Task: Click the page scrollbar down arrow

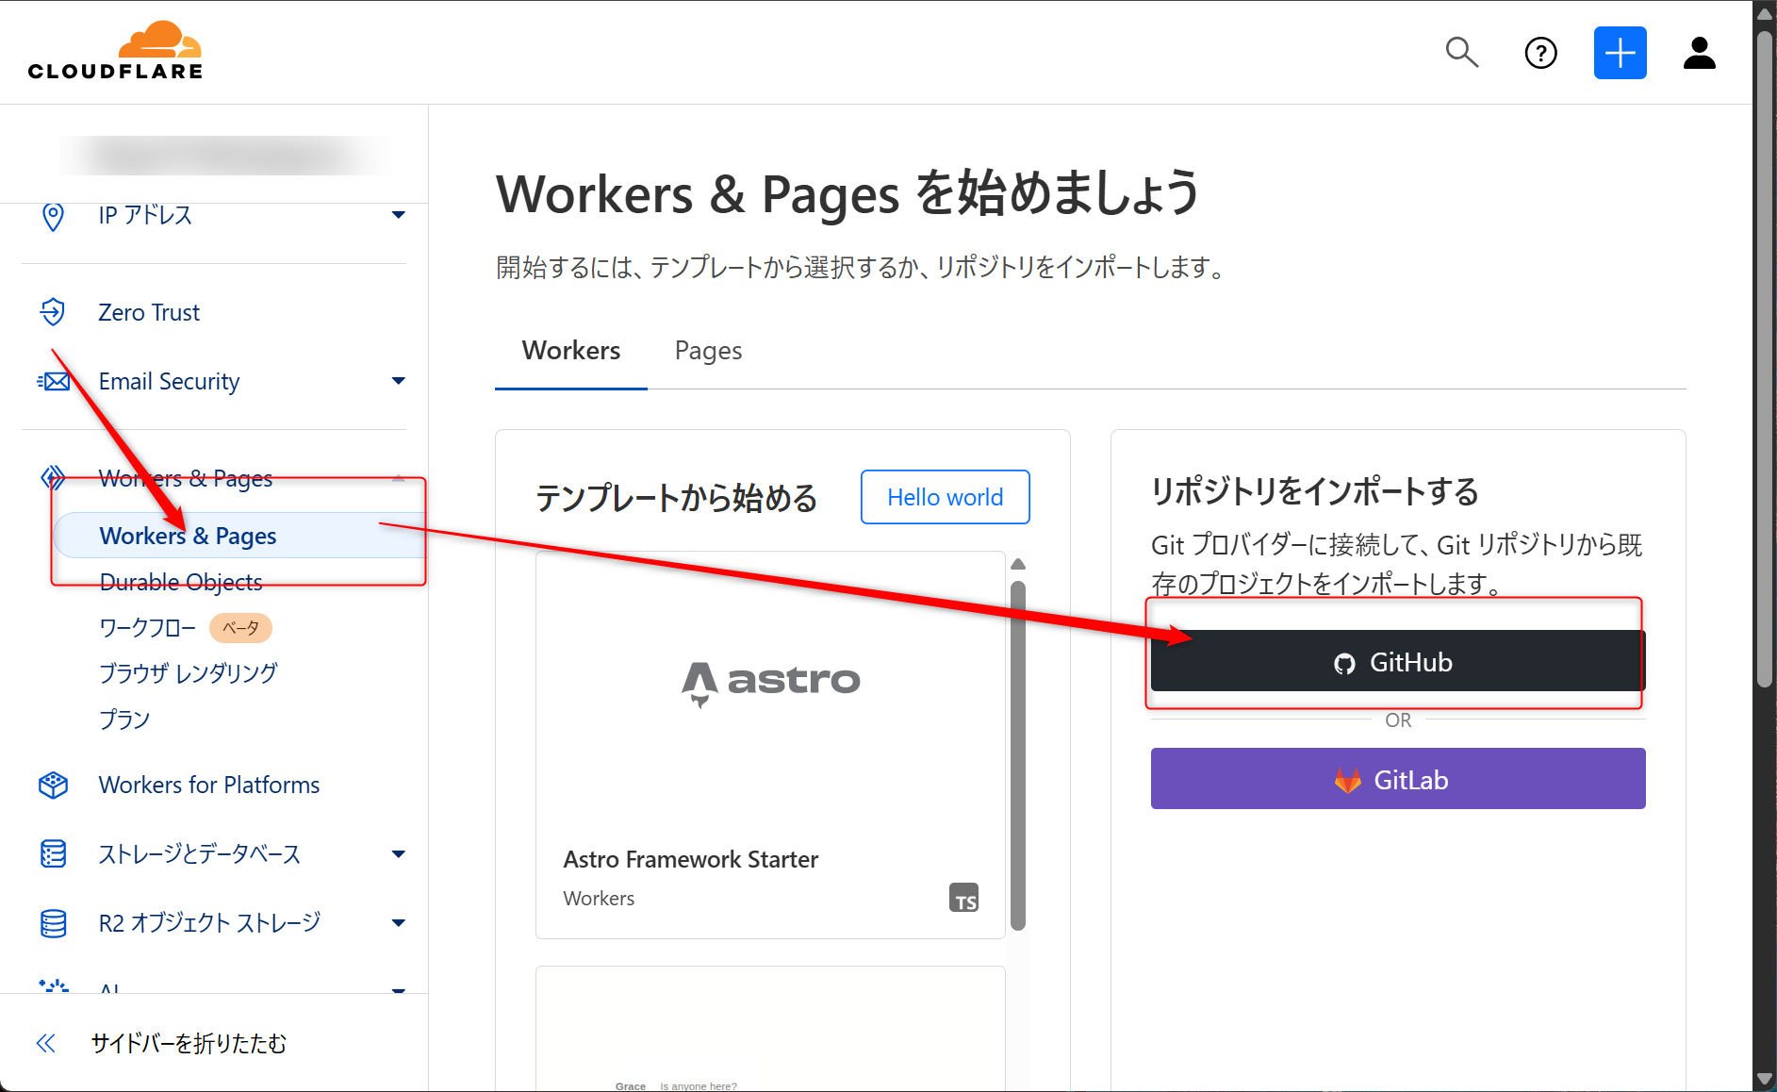Action: click(1765, 1079)
